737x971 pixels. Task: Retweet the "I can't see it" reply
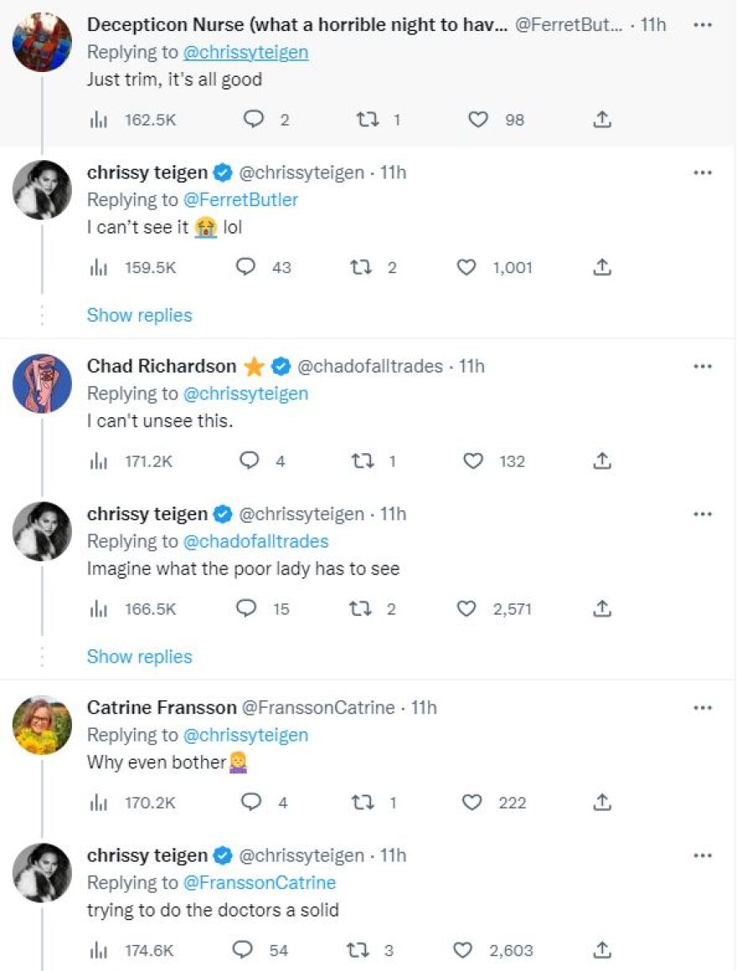pos(359,267)
